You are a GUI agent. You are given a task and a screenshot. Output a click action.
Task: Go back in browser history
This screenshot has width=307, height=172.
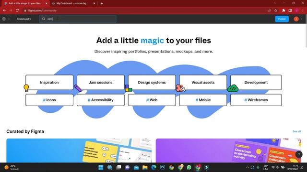coord(4,11)
